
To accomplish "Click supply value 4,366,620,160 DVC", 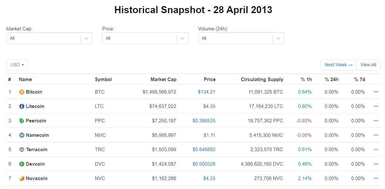I will pyautogui.click(x=262, y=164).
